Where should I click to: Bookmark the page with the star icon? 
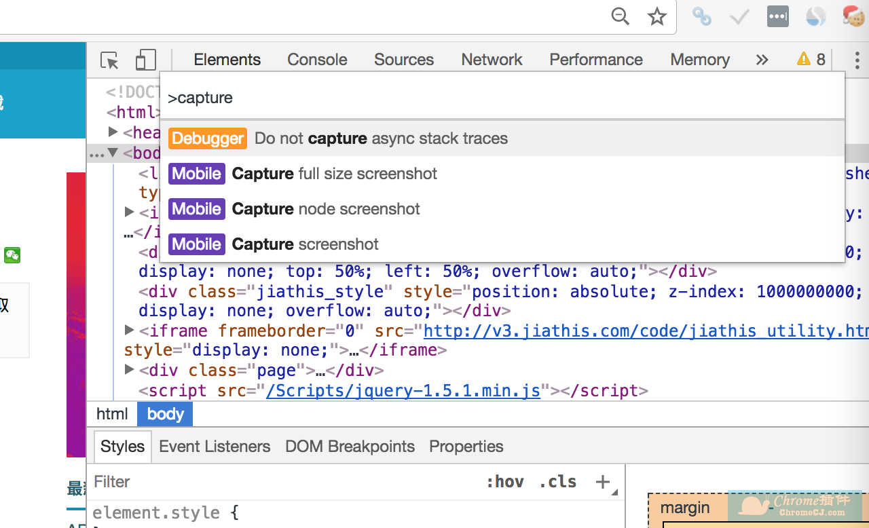pos(657,16)
